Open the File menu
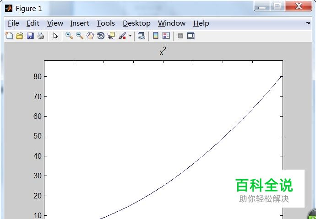316x219 pixels. coord(13,23)
